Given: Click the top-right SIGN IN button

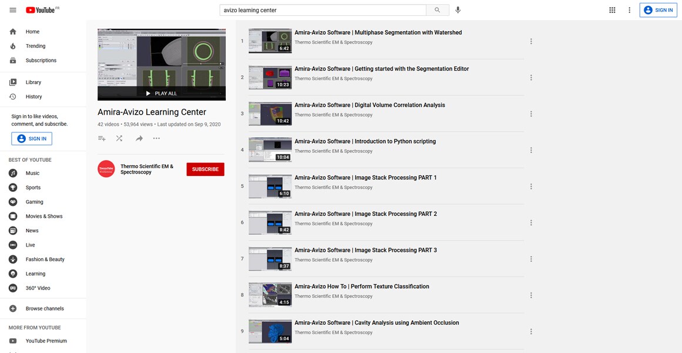Looking at the screenshot, I should [658, 10].
